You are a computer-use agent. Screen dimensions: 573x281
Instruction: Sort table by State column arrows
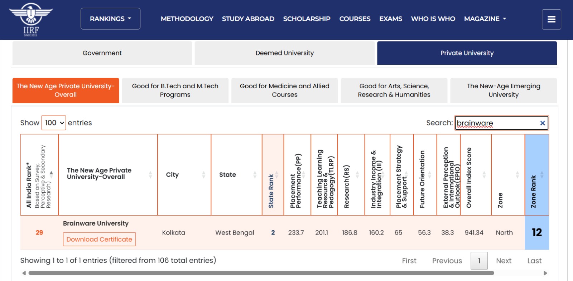255,174
